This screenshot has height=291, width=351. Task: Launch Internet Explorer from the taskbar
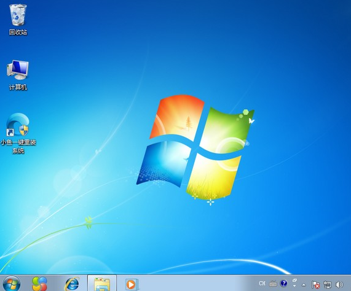pyautogui.click(x=72, y=284)
